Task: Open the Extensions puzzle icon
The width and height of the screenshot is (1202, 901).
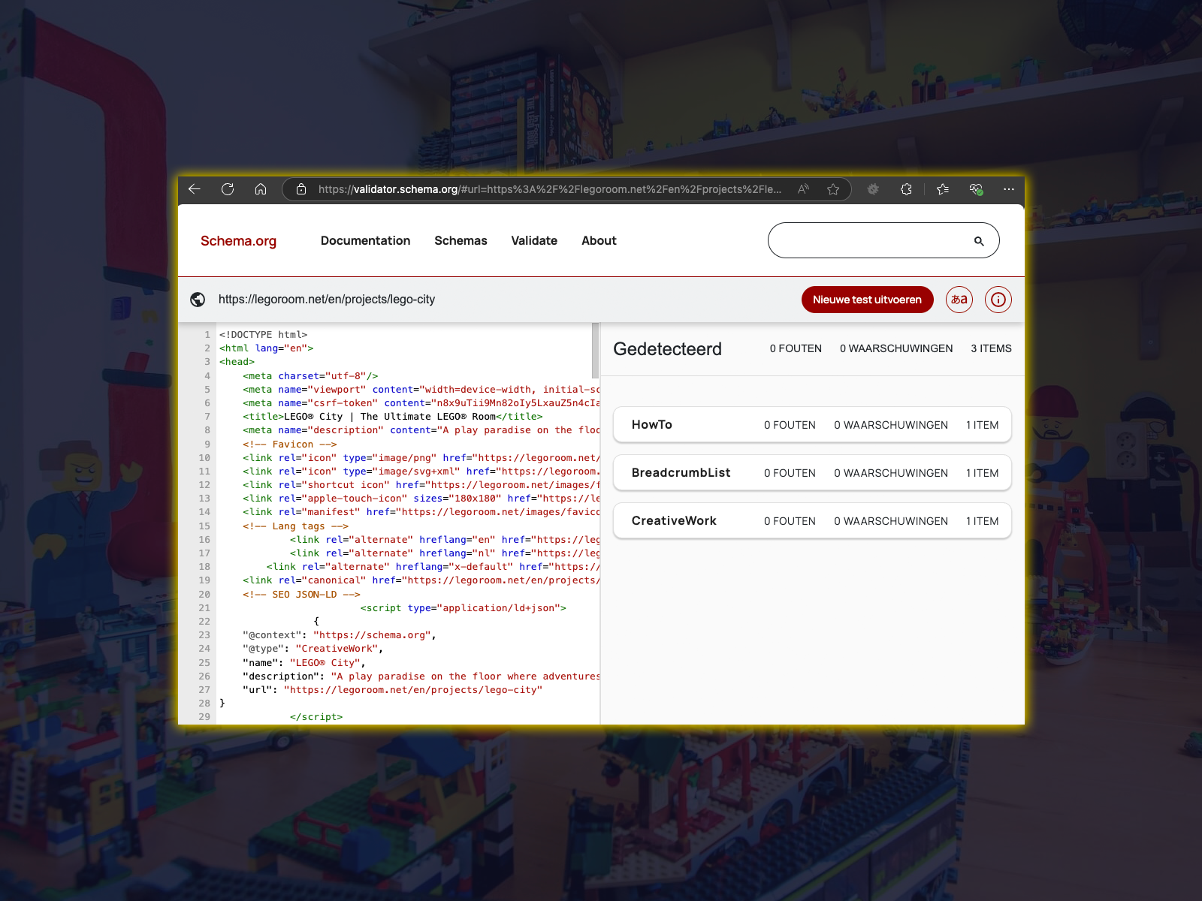Action: click(906, 189)
